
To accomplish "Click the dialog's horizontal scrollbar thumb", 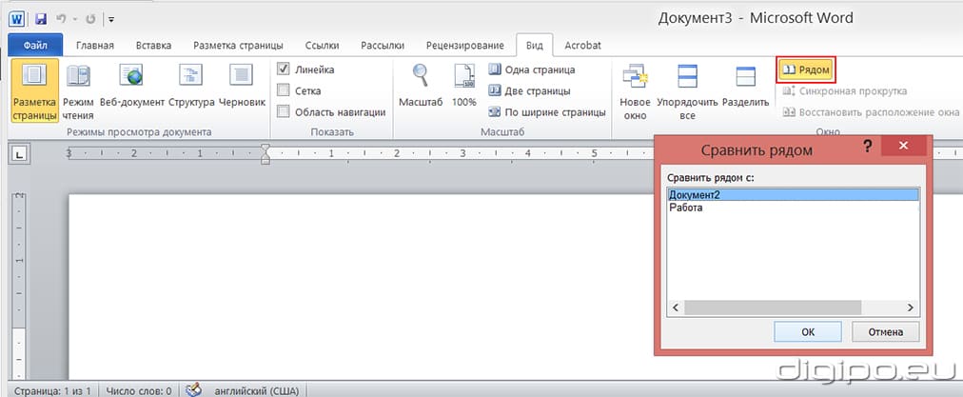I will tap(773, 308).
